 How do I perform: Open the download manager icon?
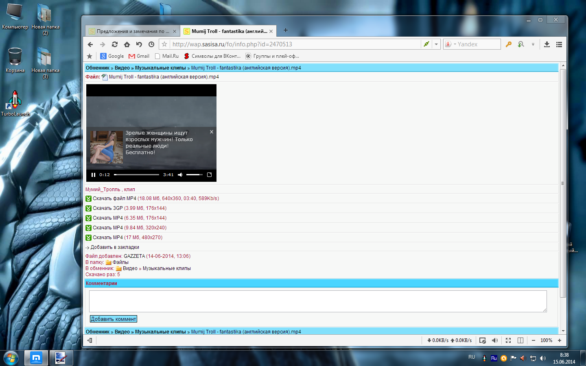coord(547,44)
